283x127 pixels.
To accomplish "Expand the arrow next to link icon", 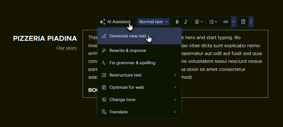I will [x=233, y=22].
